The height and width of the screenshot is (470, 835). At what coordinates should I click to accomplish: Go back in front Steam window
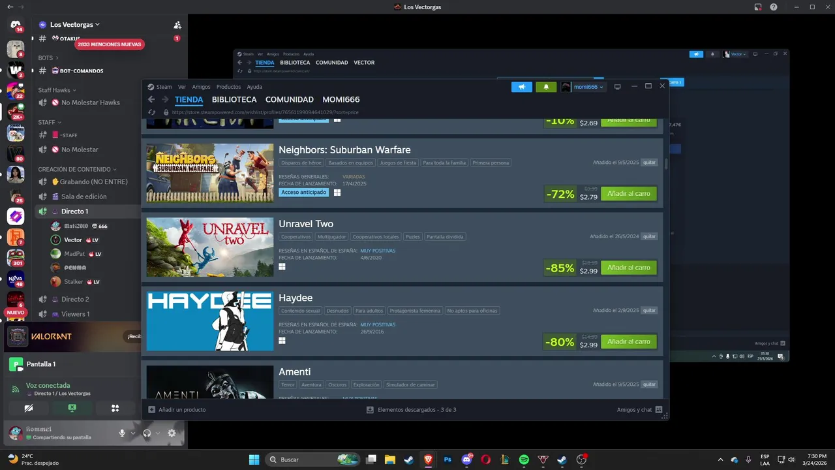click(151, 100)
